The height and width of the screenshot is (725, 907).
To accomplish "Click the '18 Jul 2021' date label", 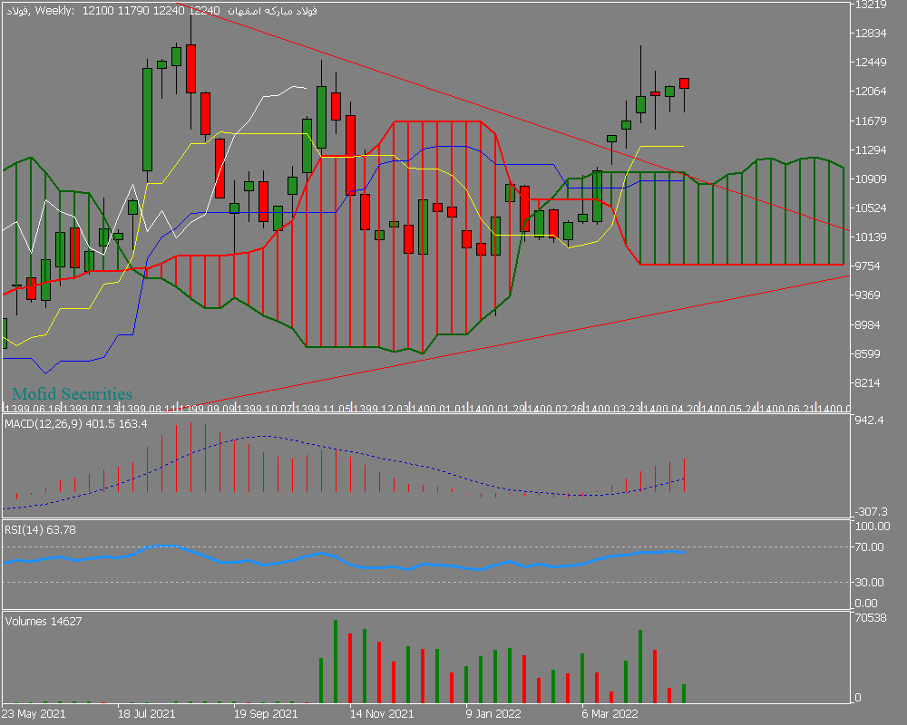I will 146,713.
